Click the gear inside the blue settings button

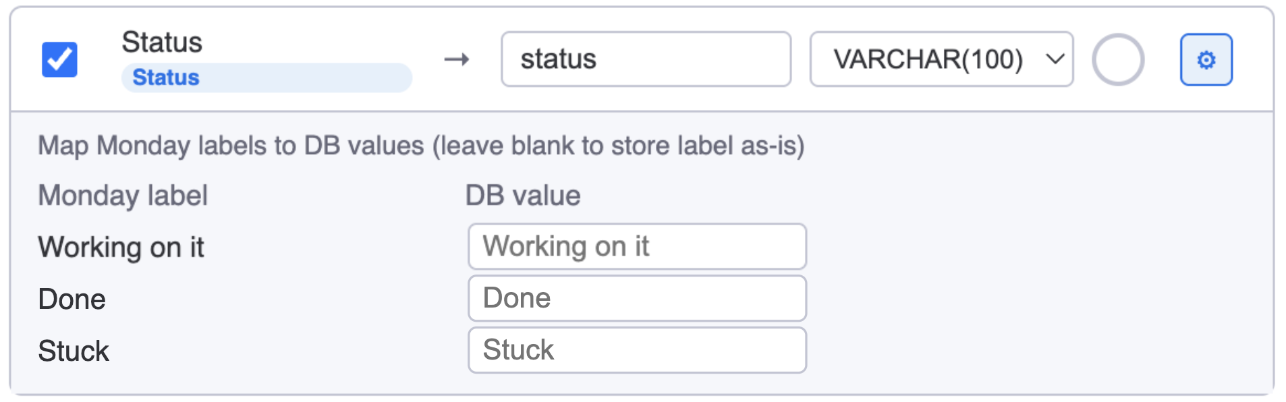click(x=1206, y=59)
